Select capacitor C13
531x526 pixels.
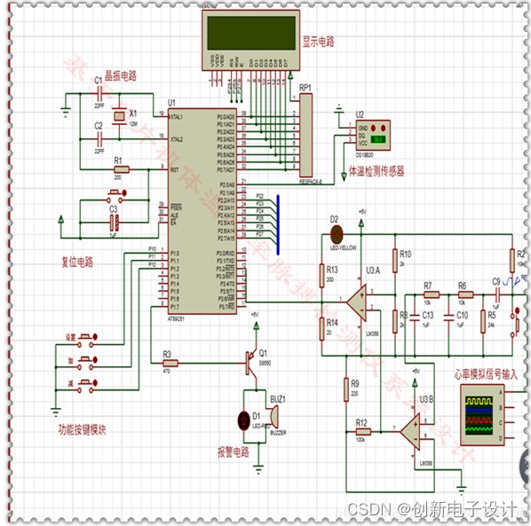tap(415, 317)
